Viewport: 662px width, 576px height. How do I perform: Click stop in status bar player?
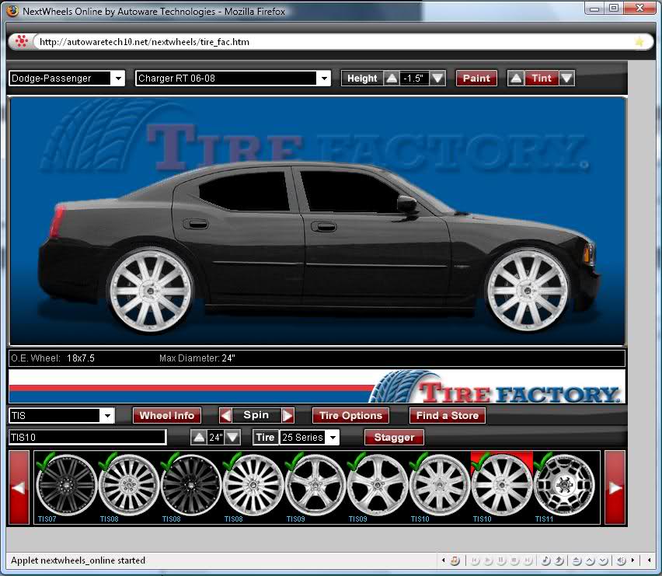pyautogui.click(x=514, y=560)
